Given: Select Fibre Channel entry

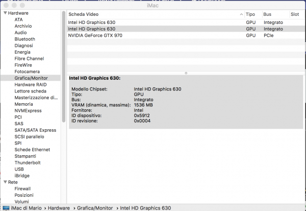Looking at the screenshot, I should pyautogui.click(x=29, y=58).
